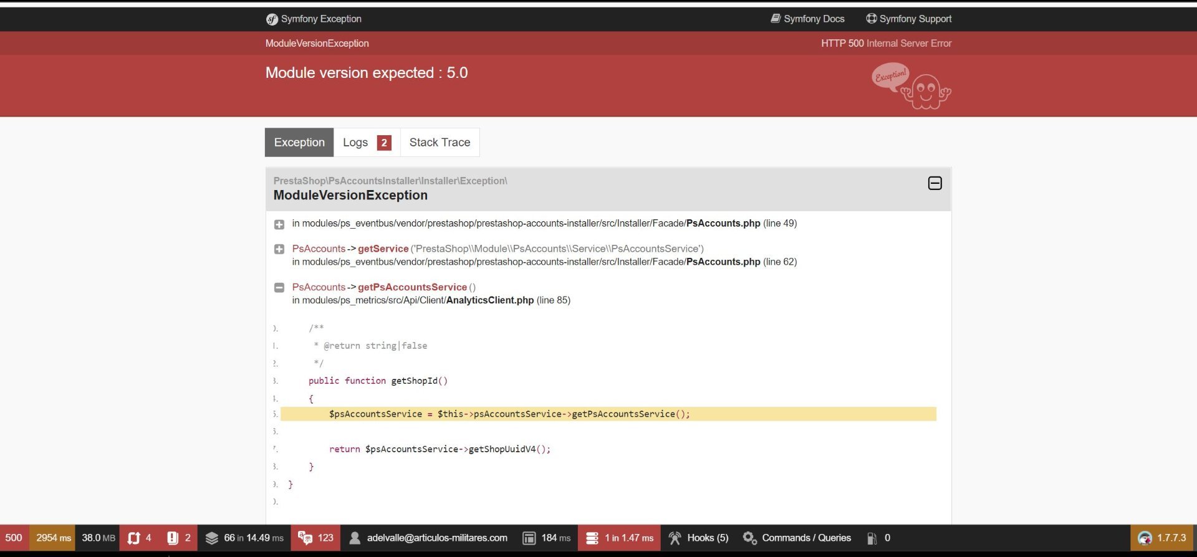Image resolution: width=1197 pixels, height=557 pixels.
Task: Click the 500 status code in toolbar
Action: click(14, 538)
